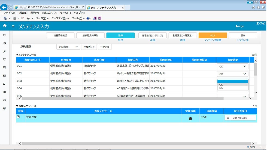
Task: Toggle the hamburger menu beside メンテナンス入力
Action: pos(13,26)
